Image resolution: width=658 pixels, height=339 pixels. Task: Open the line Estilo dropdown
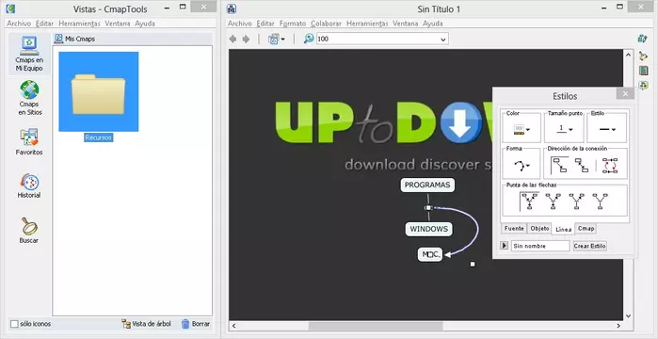pyautogui.click(x=607, y=130)
